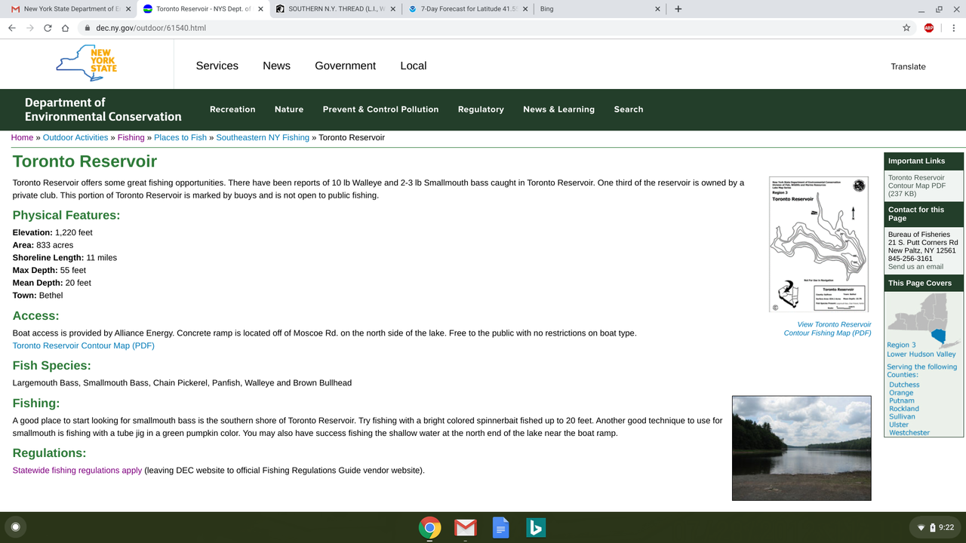Open the Recreation navigation menu
The width and height of the screenshot is (966, 543).
(x=232, y=109)
